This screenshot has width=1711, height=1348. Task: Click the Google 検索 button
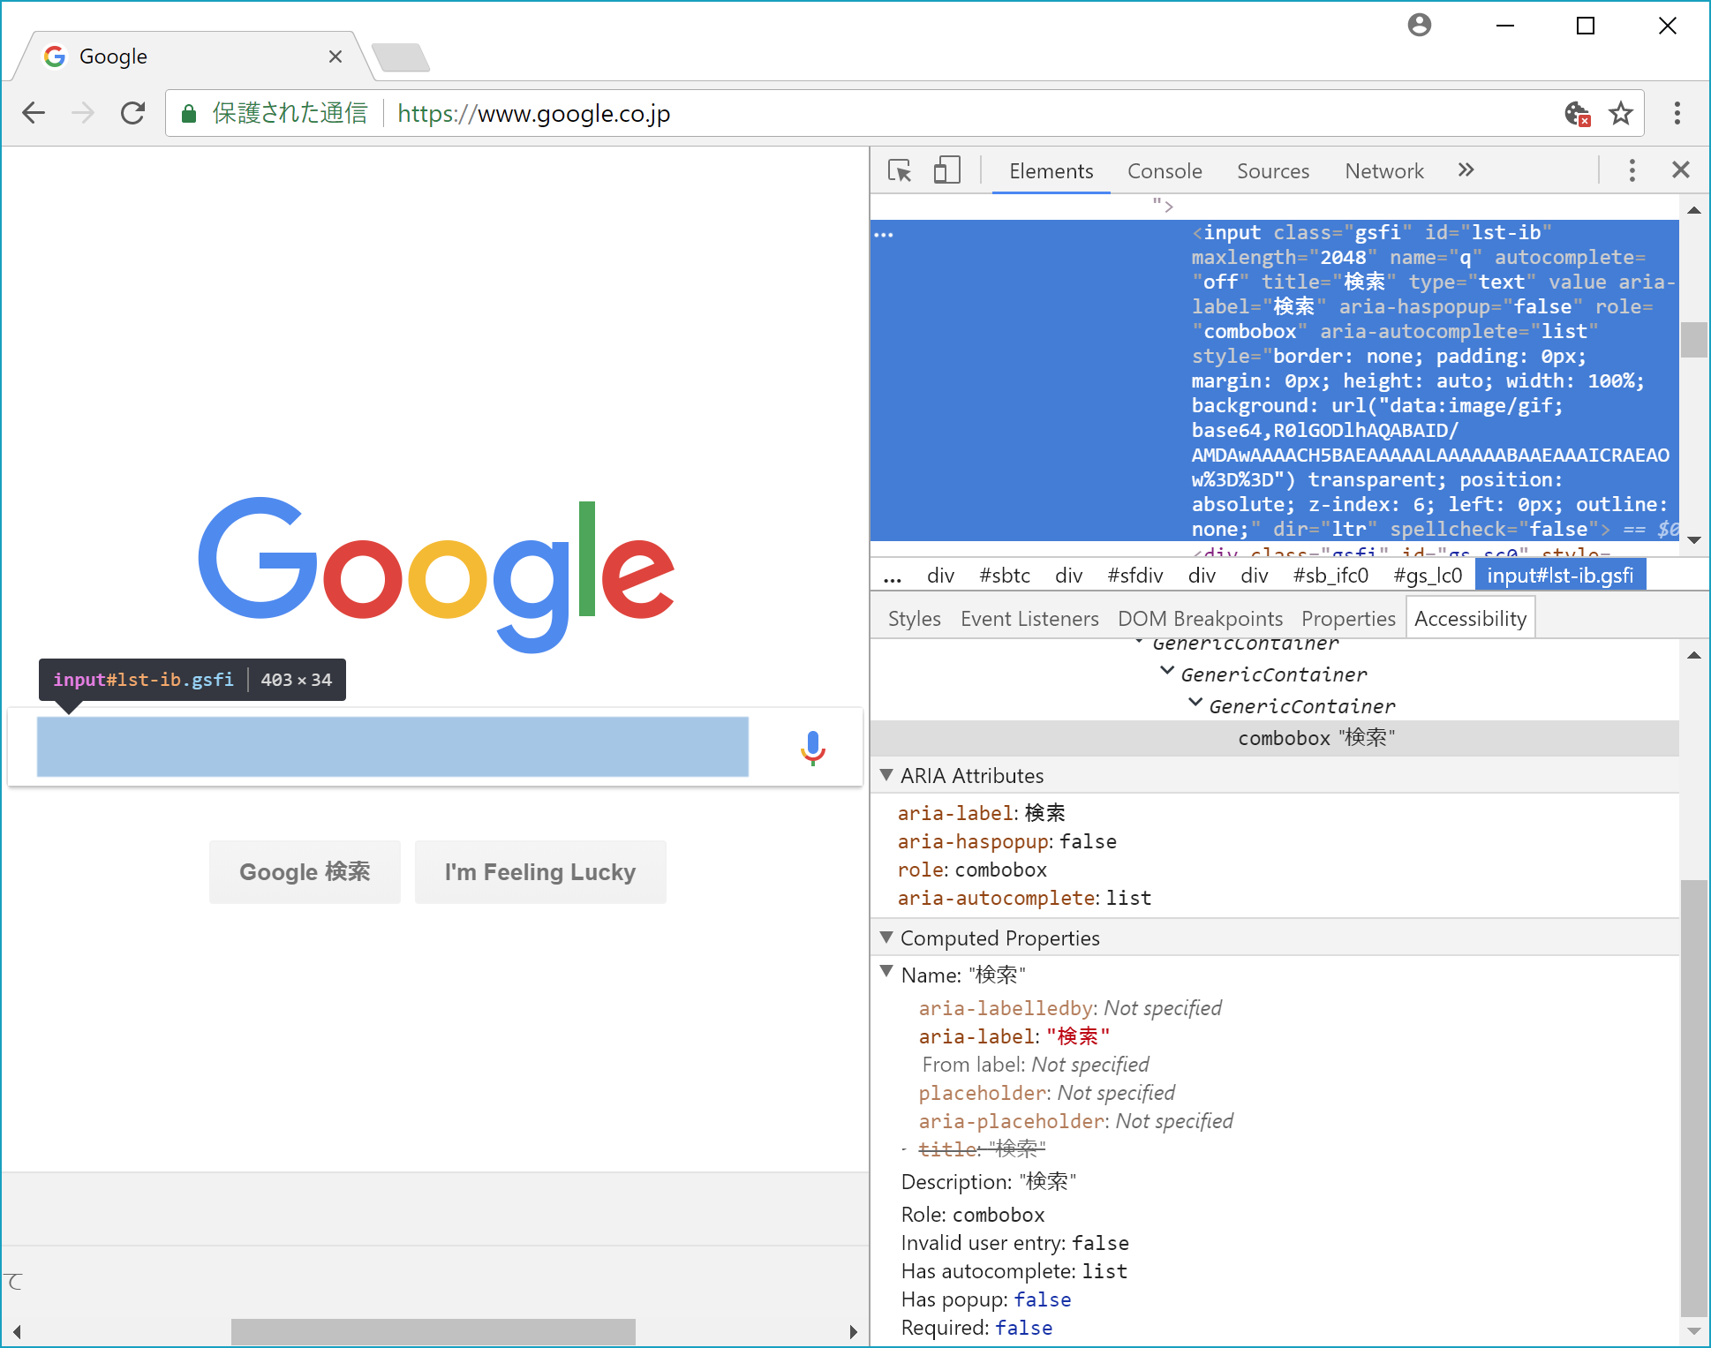pyautogui.click(x=305, y=872)
